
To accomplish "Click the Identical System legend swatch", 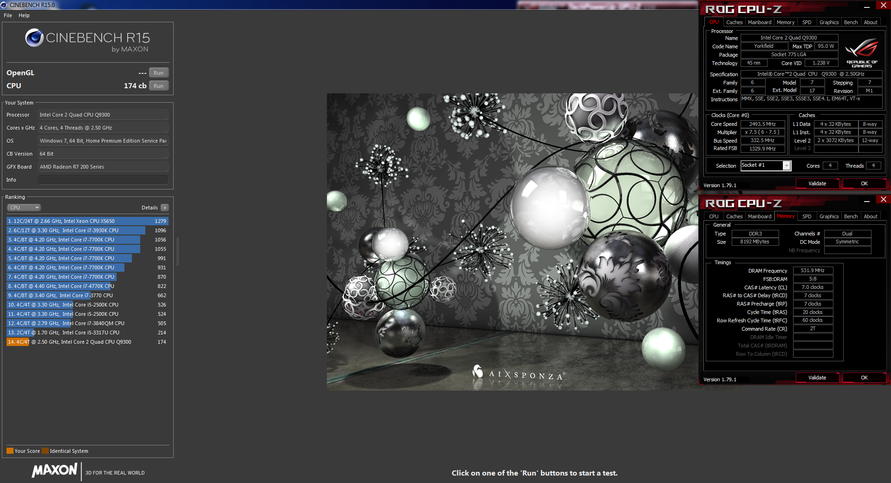I will pyautogui.click(x=45, y=451).
